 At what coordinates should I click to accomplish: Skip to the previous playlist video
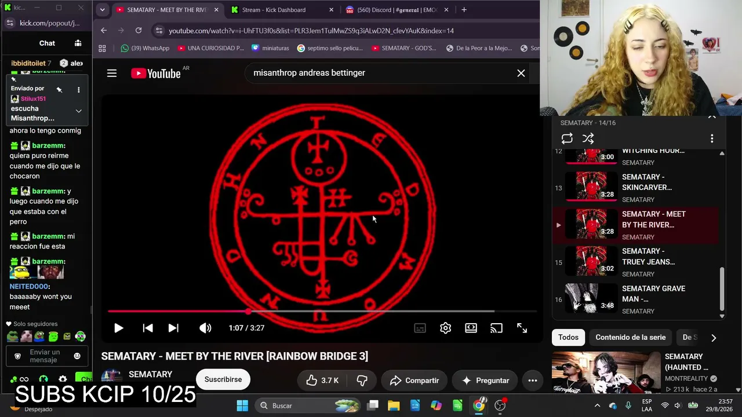point(148,328)
